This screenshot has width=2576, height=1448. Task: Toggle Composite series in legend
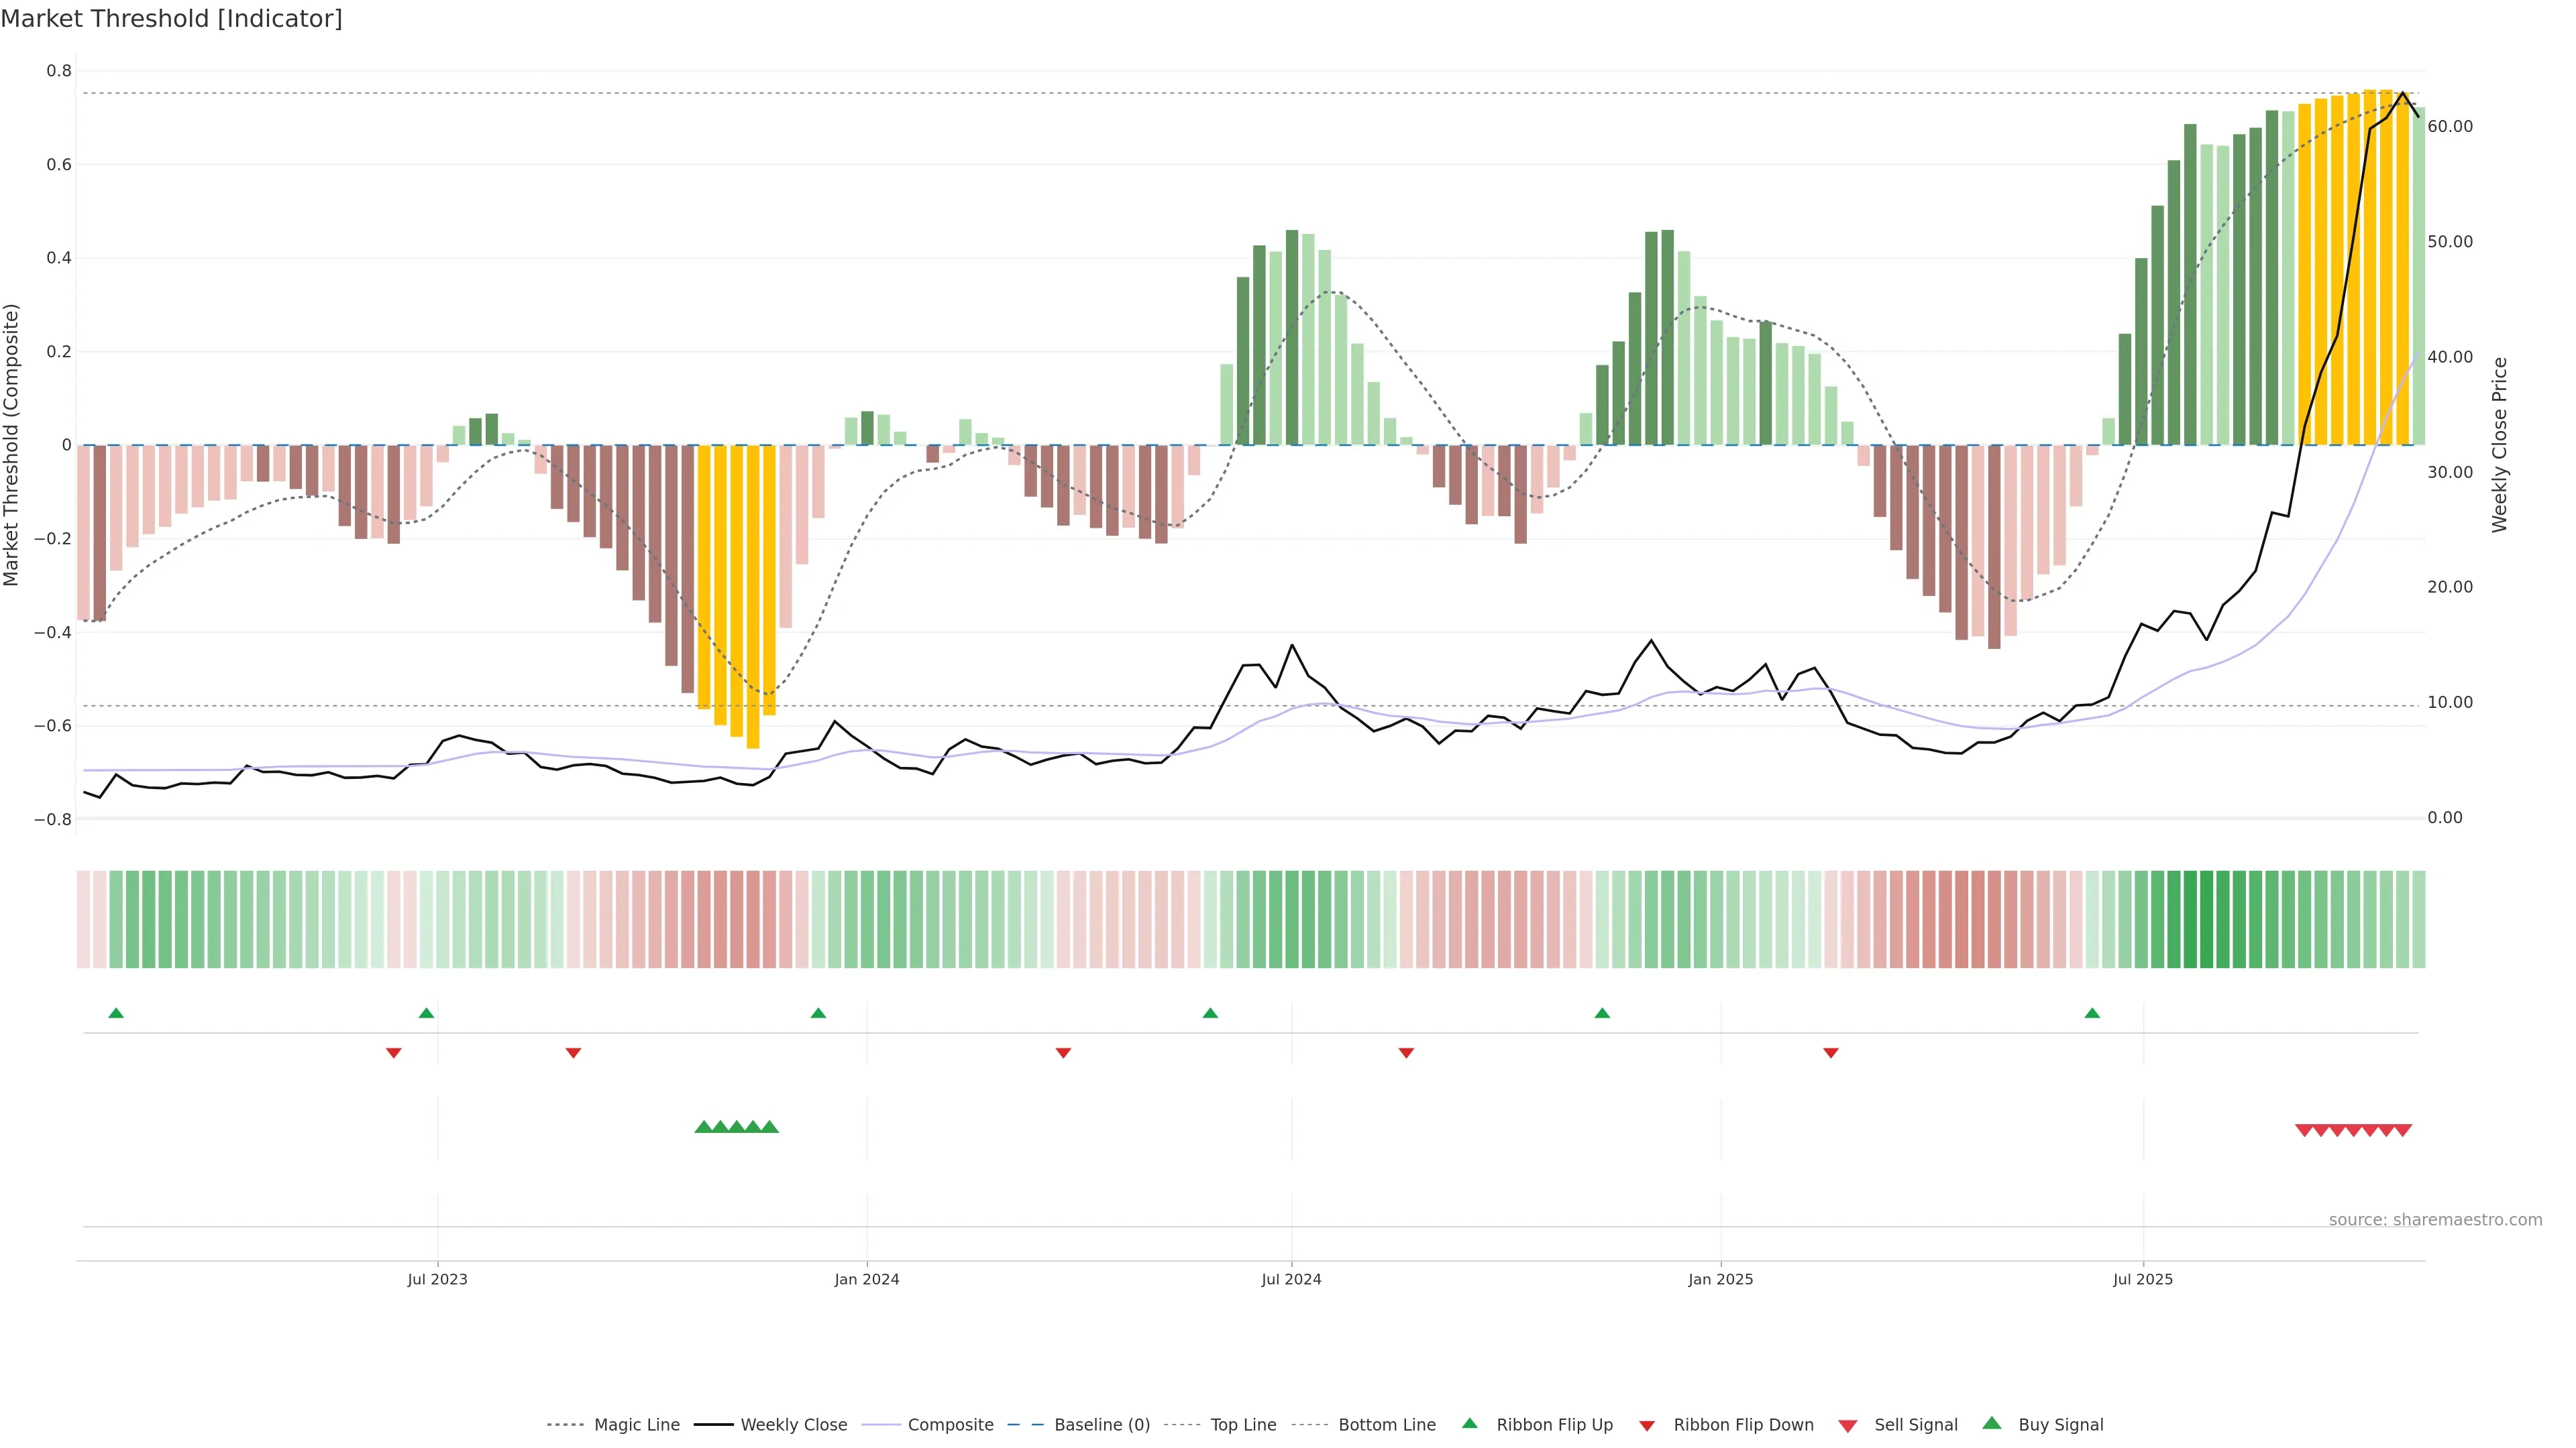tap(950, 1425)
